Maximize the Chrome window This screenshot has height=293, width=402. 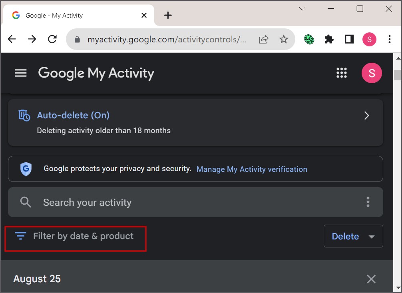(360, 9)
